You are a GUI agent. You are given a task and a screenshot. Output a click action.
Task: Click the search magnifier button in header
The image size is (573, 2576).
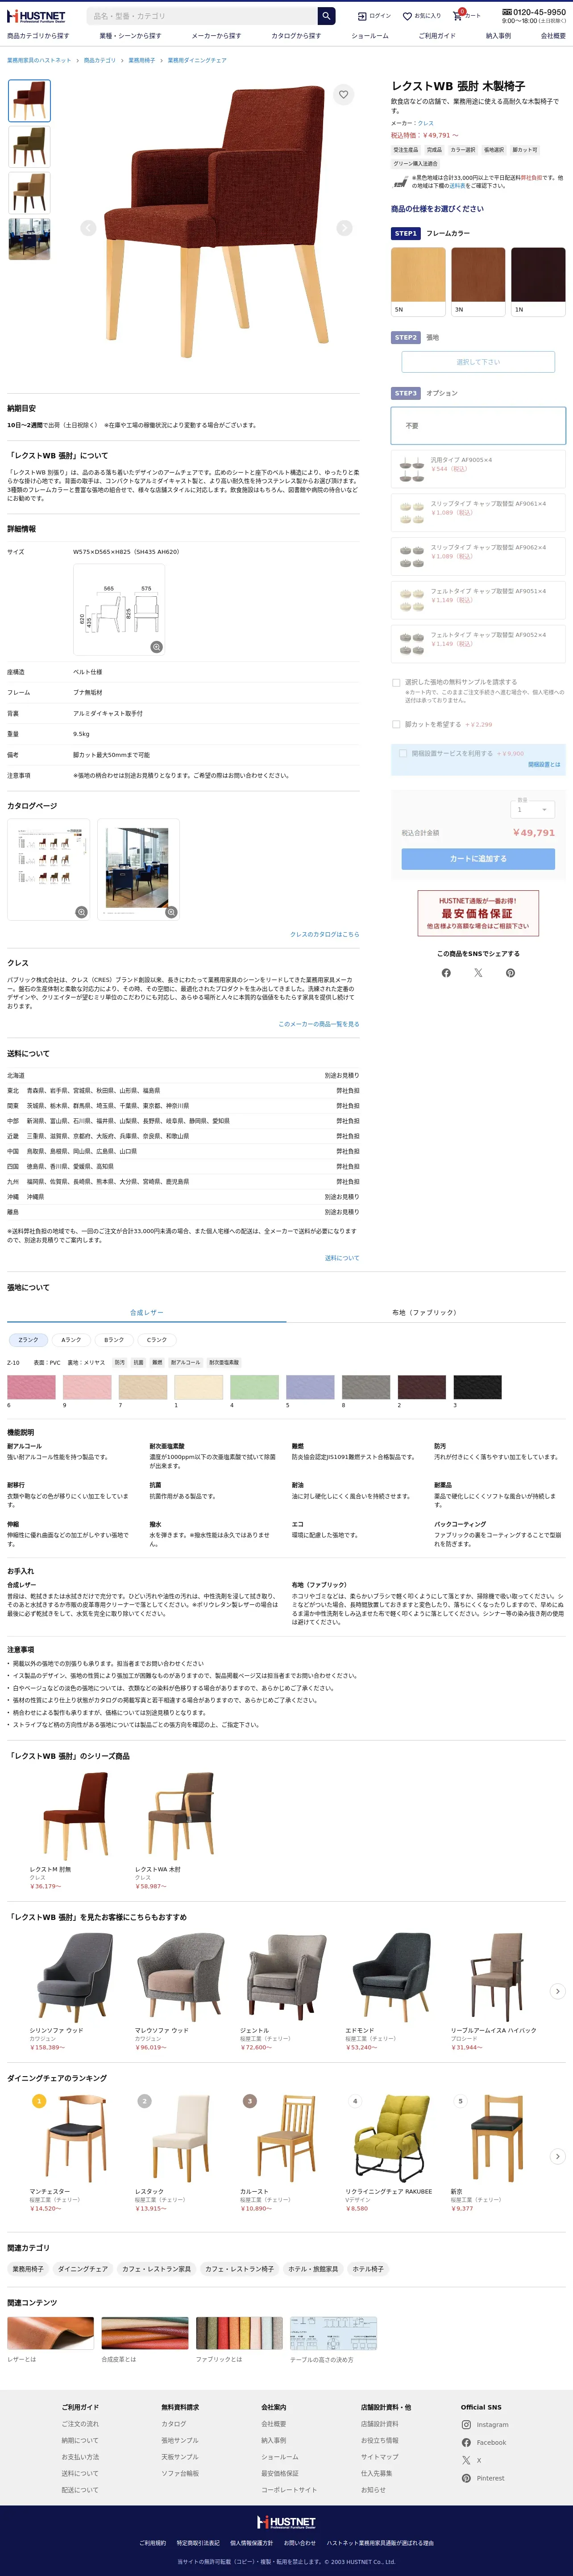326,16
